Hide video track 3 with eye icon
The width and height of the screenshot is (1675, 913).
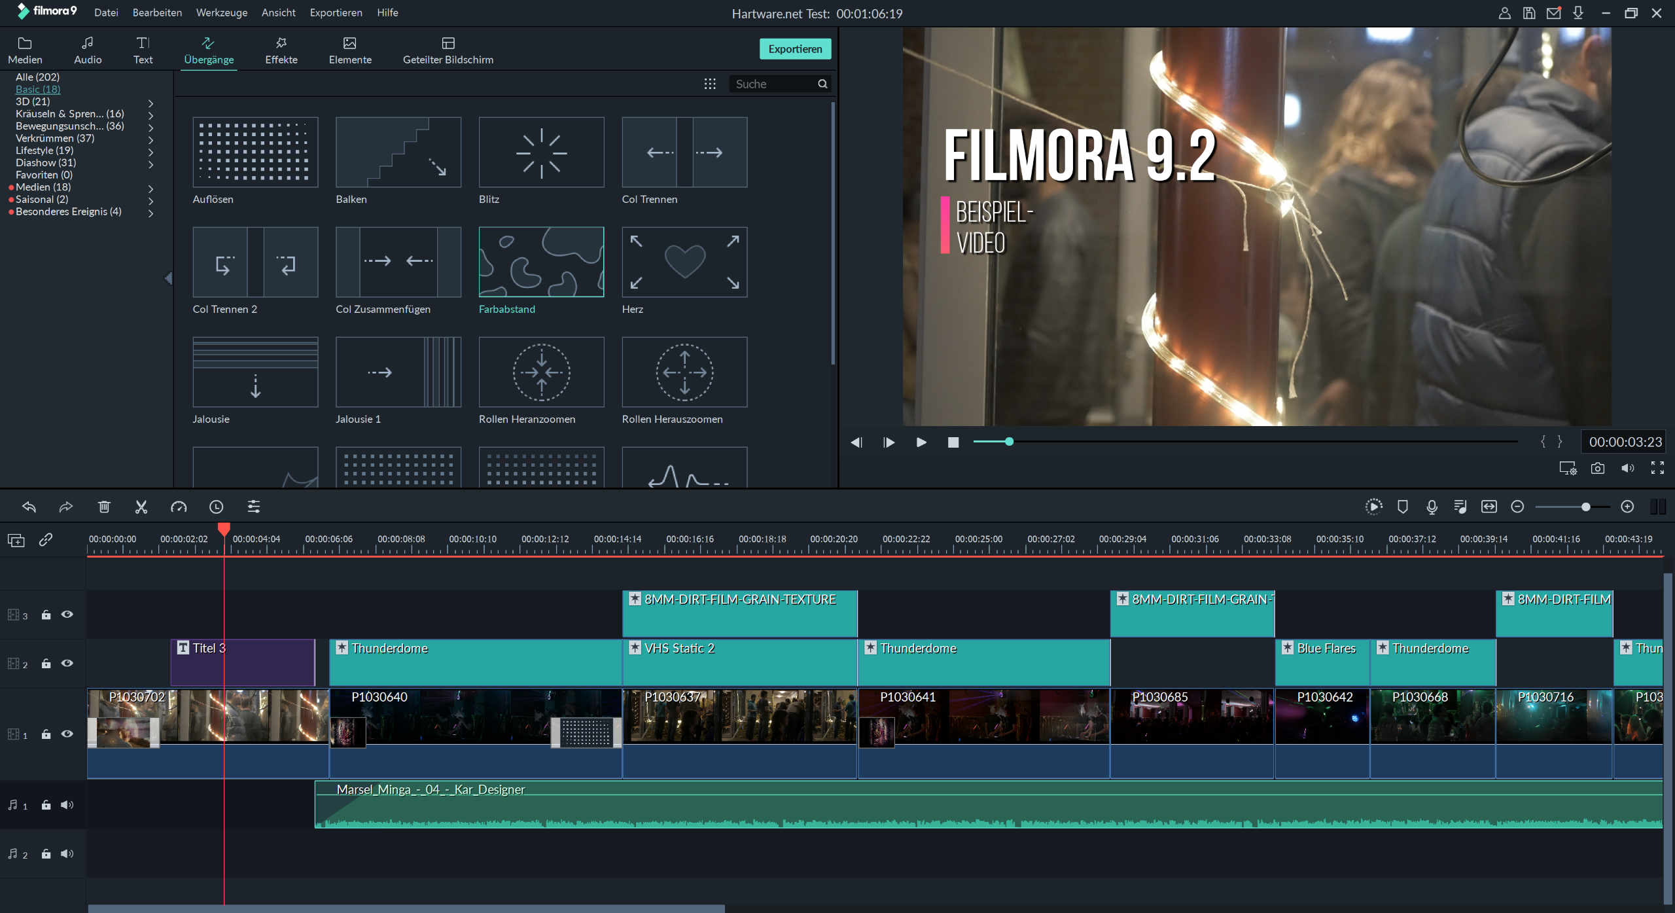pos(67,615)
